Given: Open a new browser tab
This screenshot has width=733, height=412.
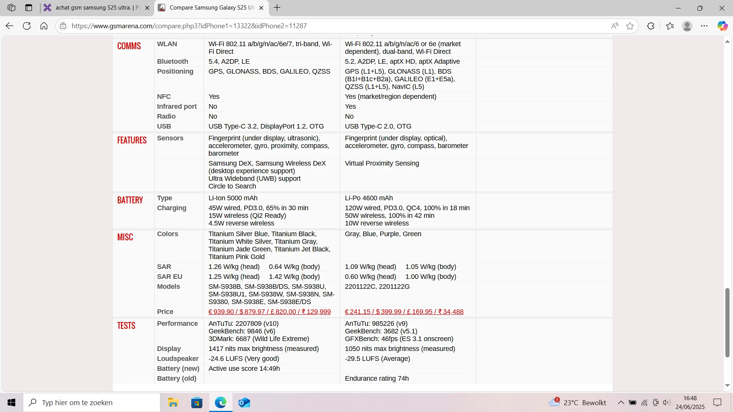Looking at the screenshot, I should coord(277,8).
